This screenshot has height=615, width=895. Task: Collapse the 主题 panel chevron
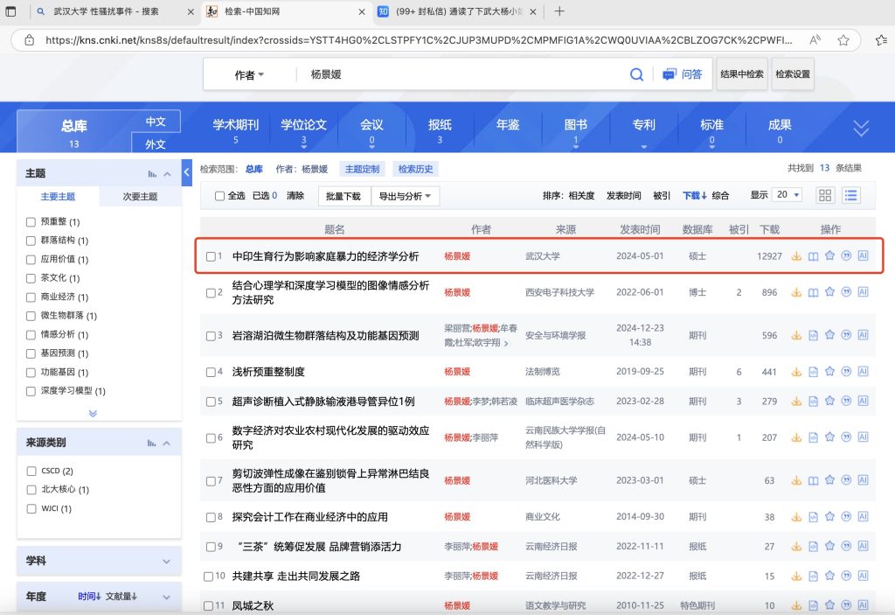(167, 174)
